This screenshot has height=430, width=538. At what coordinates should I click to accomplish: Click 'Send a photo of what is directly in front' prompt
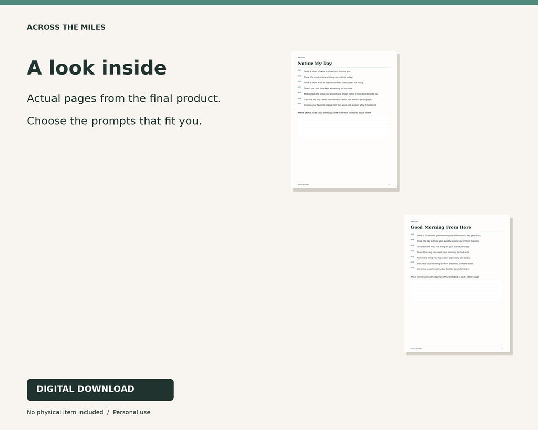pyautogui.click(x=327, y=71)
